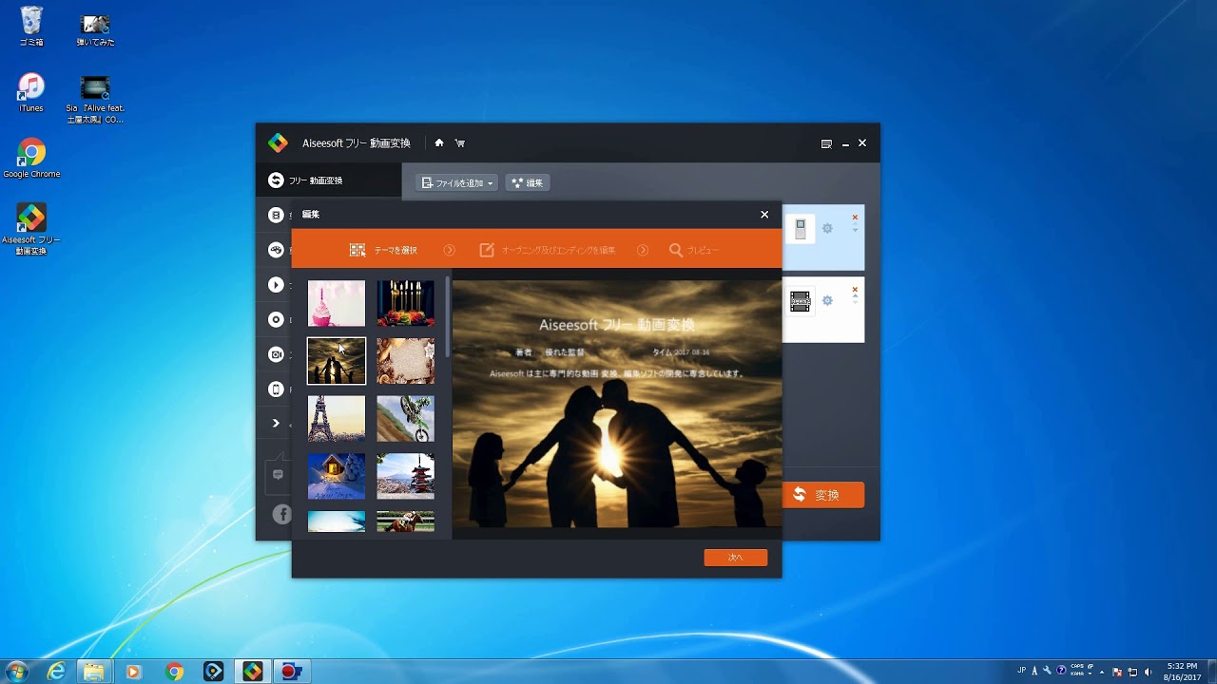This screenshot has width=1217, height=684.
Task: Open the Sia Alive desktop video file
Action: pos(95,99)
